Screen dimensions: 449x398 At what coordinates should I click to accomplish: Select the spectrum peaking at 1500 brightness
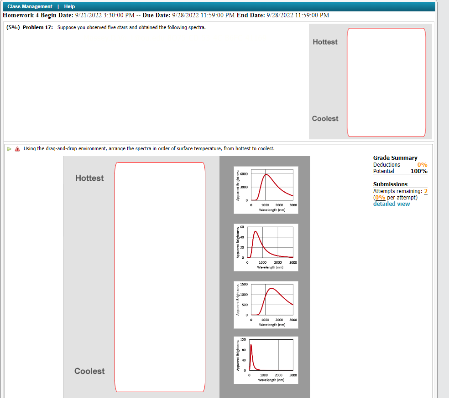[x=266, y=305]
